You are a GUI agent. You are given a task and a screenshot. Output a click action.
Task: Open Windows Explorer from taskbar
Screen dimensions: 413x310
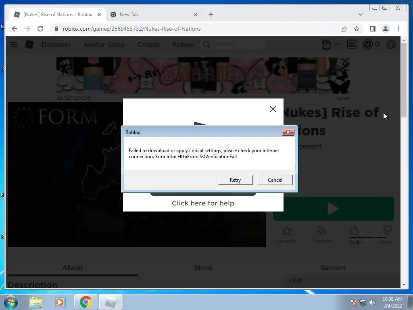point(35,302)
